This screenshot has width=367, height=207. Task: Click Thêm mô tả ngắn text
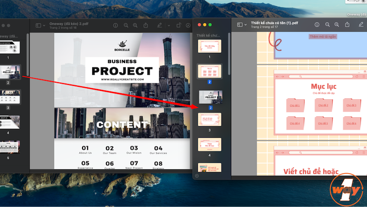[323, 37]
